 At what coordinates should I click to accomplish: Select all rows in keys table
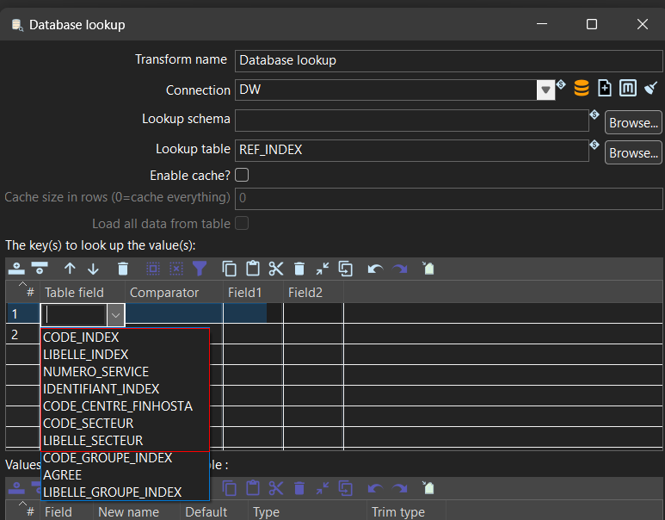153,269
